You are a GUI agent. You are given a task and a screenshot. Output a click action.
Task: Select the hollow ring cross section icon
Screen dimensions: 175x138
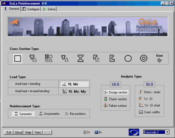click(x=144, y=58)
